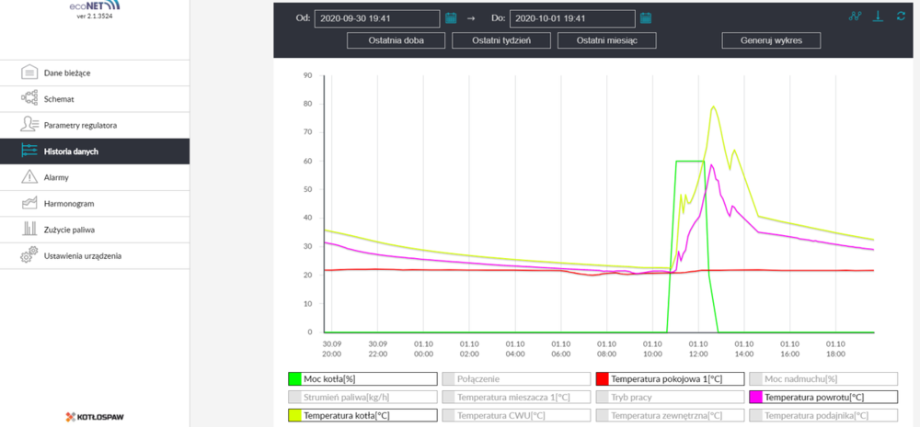Click the refresh arrows icon
The width and height of the screenshot is (920, 427).
click(901, 17)
